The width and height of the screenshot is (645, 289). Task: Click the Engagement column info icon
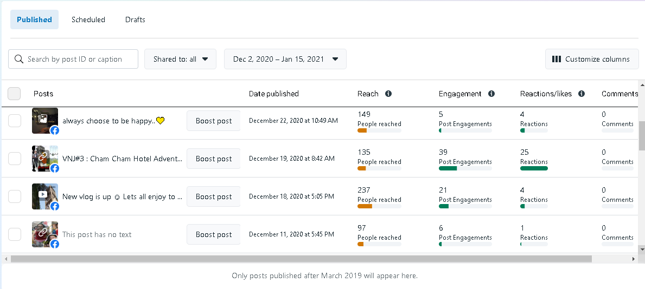coord(491,94)
